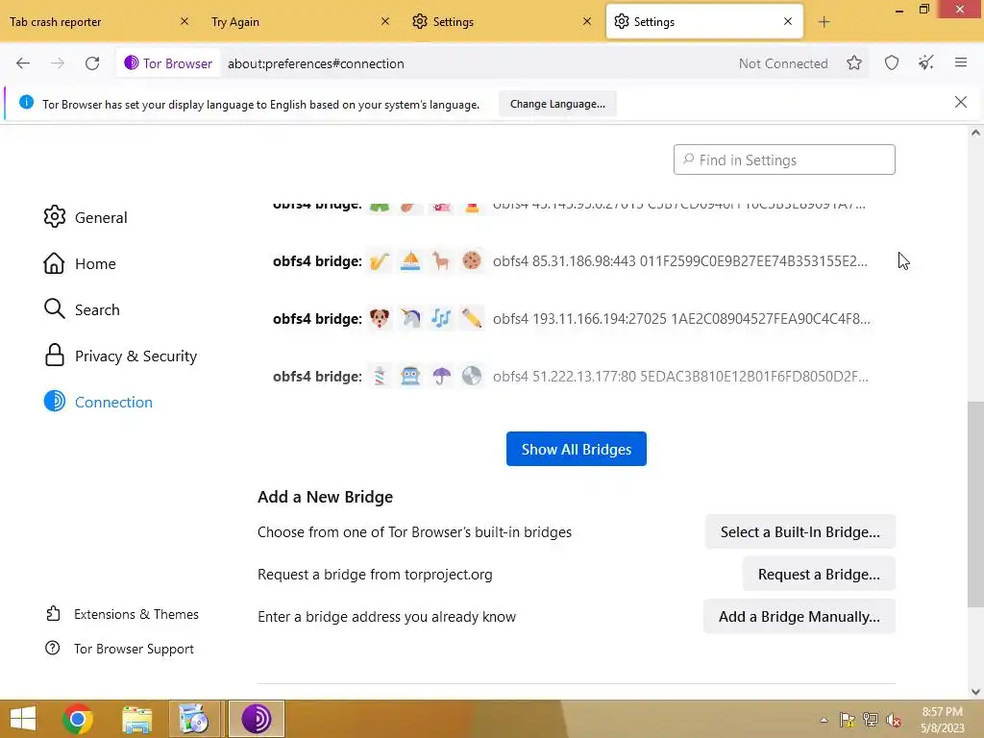The image size is (984, 738).
Task: Click the cookie emoji on 85.31.186.98 bridge
Action: click(x=472, y=260)
